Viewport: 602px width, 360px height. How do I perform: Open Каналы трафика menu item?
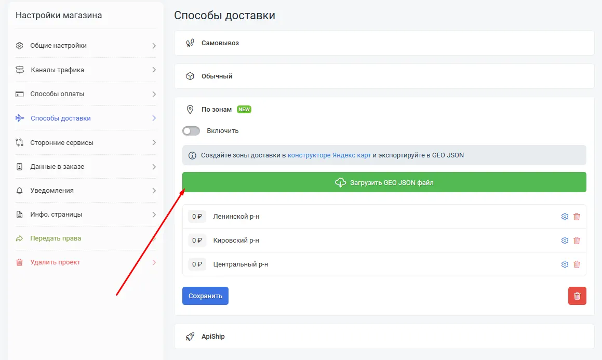(x=57, y=70)
